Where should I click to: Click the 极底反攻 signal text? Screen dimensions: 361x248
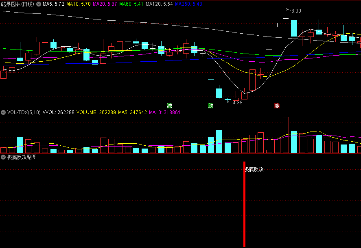[x=254, y=170]
